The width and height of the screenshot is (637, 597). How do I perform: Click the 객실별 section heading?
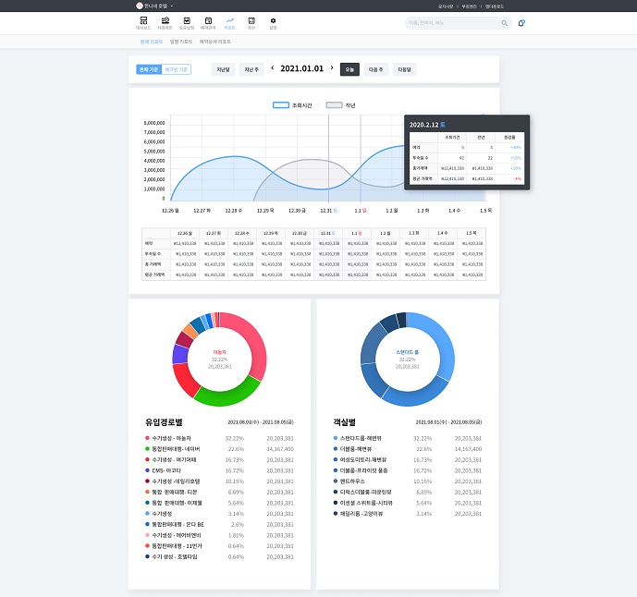(345, 422)
